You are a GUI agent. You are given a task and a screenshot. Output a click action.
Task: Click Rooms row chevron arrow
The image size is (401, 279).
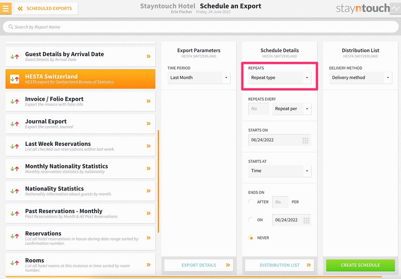pyautogui.click(x=149, y=265)
